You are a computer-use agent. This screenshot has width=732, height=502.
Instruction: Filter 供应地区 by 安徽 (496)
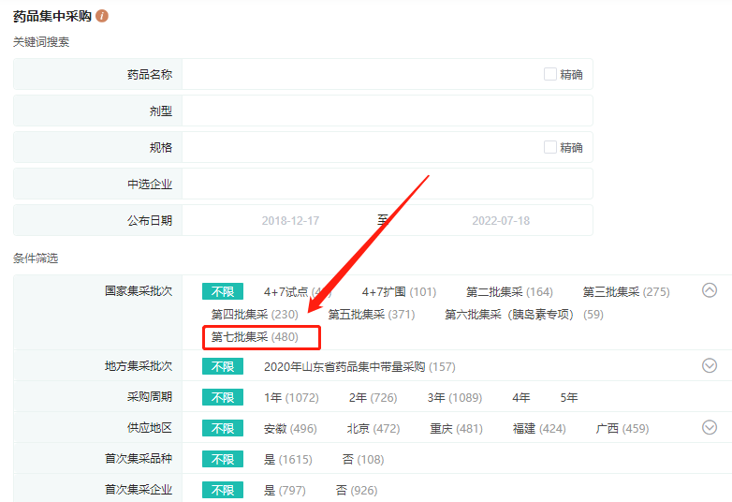click(x=290, y=428)
